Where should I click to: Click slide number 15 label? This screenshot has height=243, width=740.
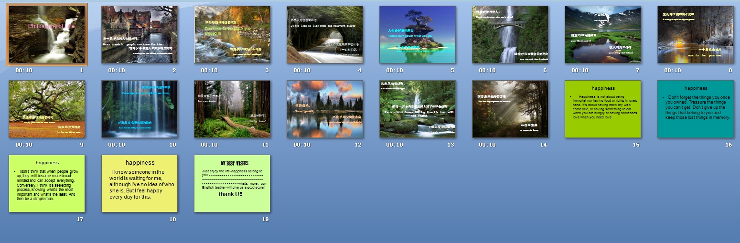(636, 145)
